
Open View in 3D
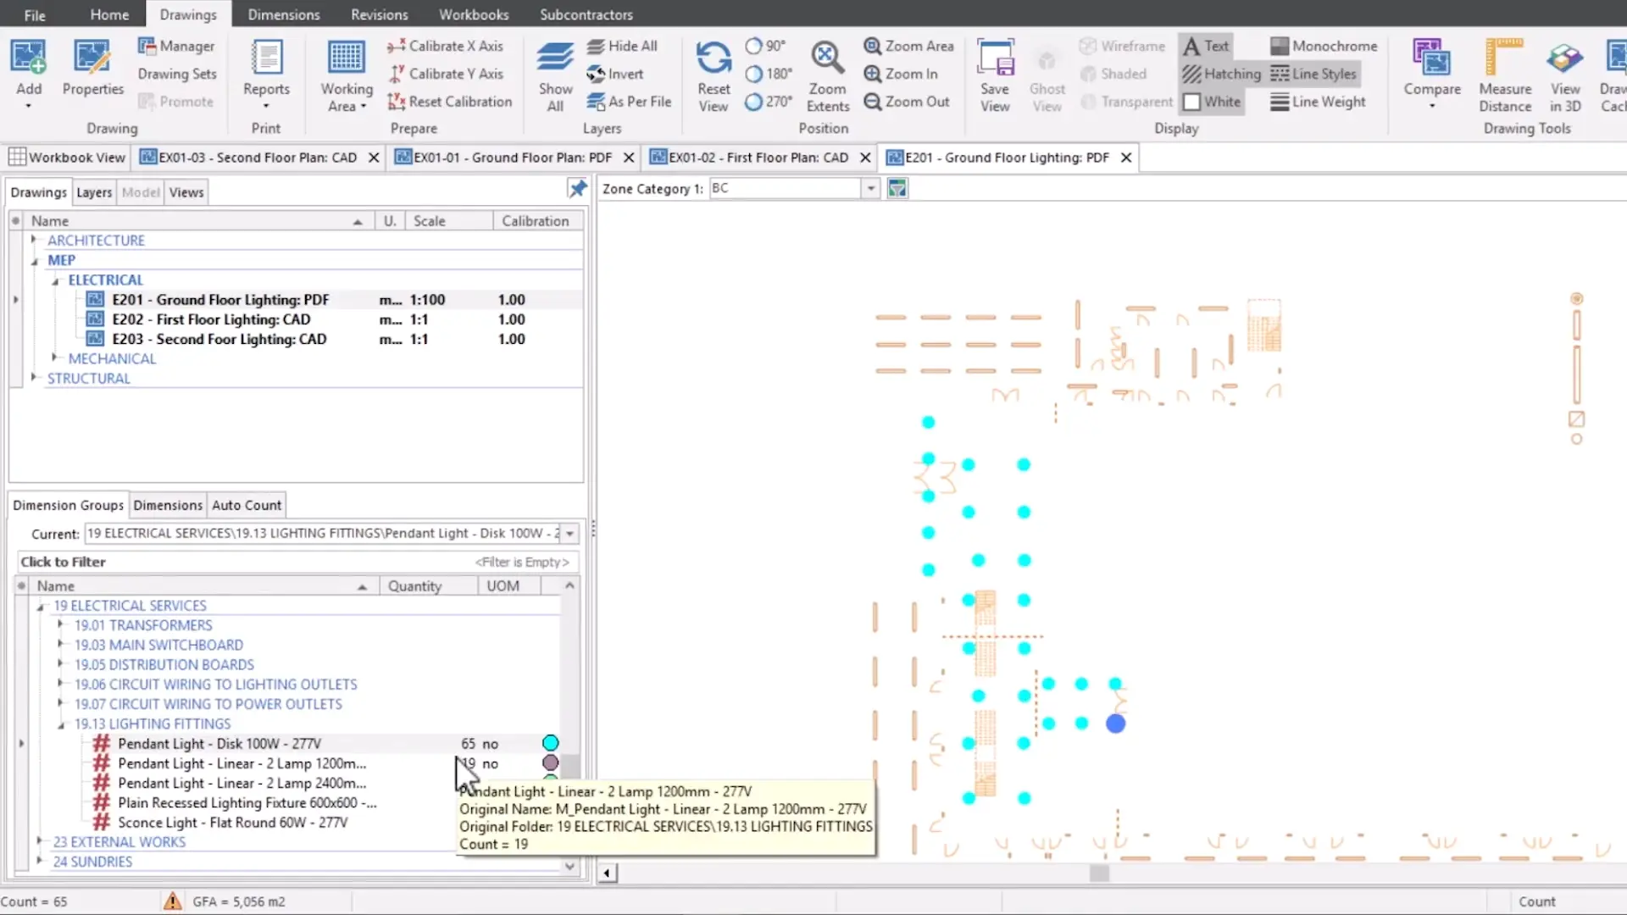tap(1564, 58)
